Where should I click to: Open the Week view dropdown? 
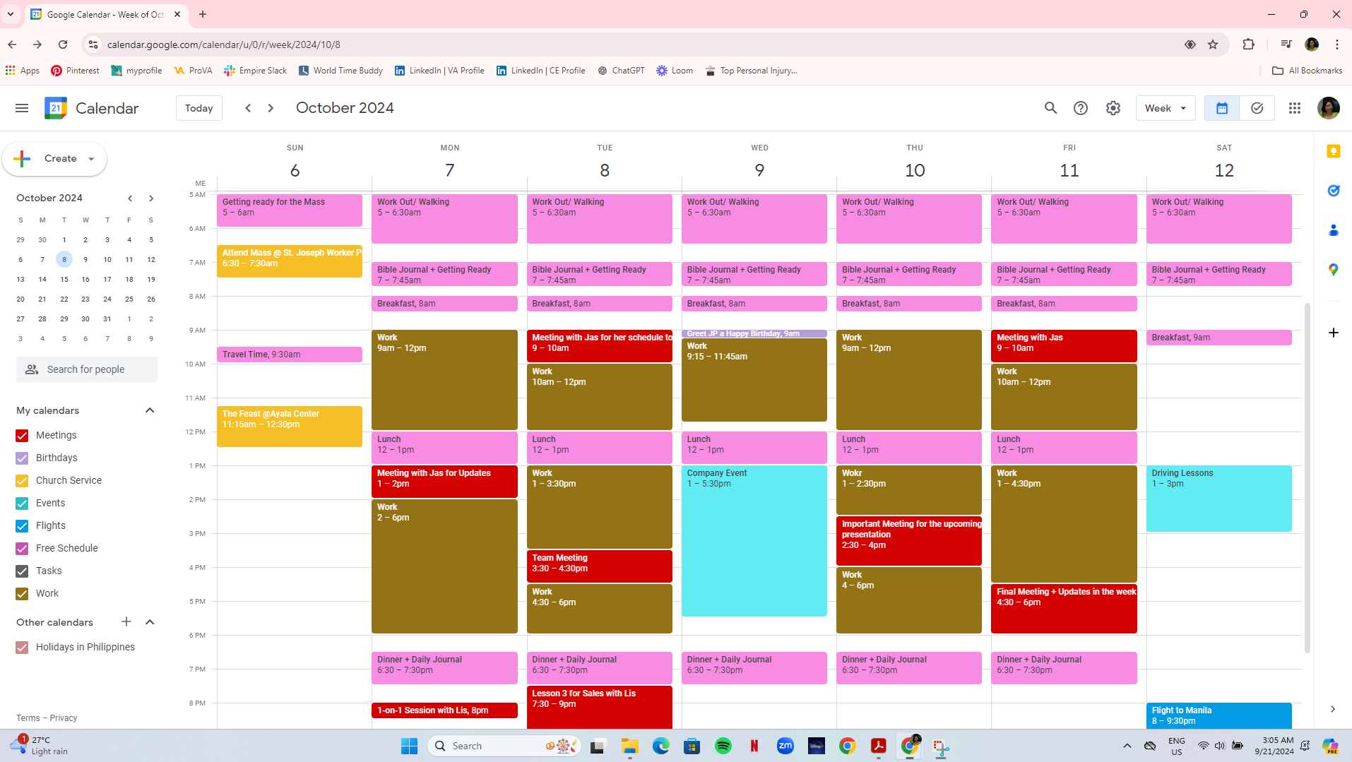[1166, 108]
